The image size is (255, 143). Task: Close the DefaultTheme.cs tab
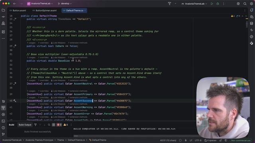tap(85, 11)
